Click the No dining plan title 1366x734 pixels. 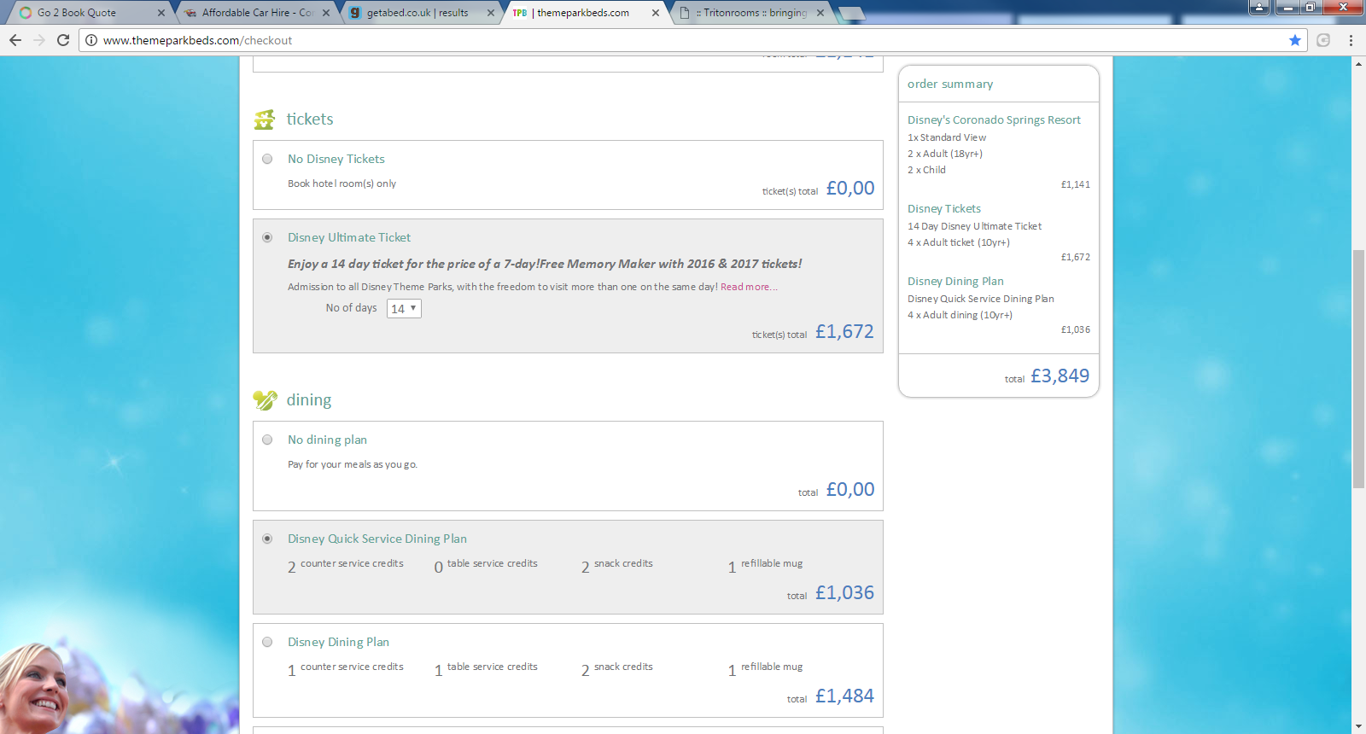tap(327, 440)
